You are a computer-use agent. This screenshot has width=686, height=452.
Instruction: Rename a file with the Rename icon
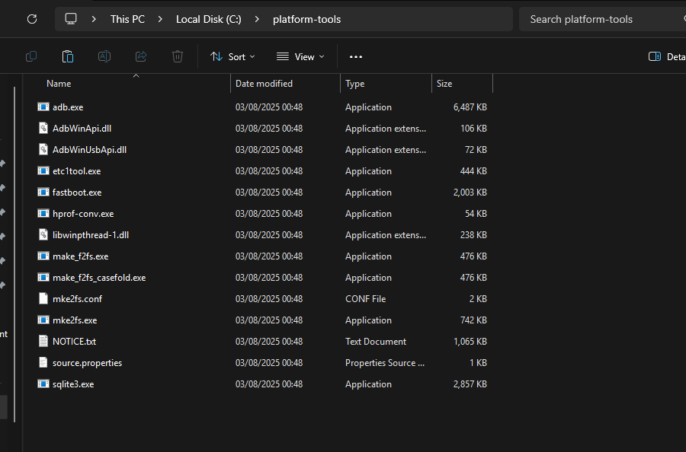point(104,56)
